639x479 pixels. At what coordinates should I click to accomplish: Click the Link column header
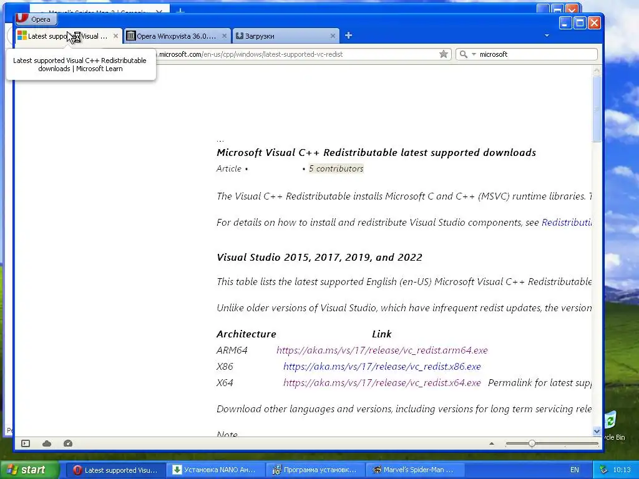(x=381, y=334)
